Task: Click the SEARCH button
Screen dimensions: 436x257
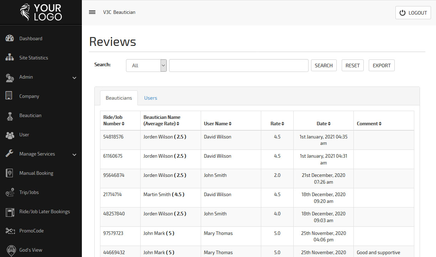Action: coord(324,65)
